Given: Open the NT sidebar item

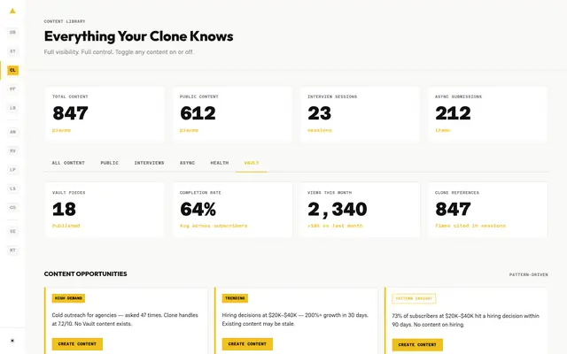Looking at the screenshot, I should (x=12, y=250).
